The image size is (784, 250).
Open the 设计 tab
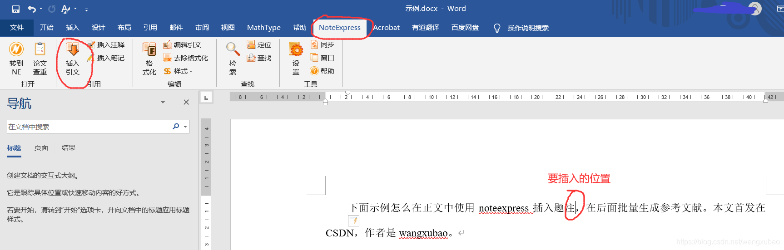coord(99,28)
